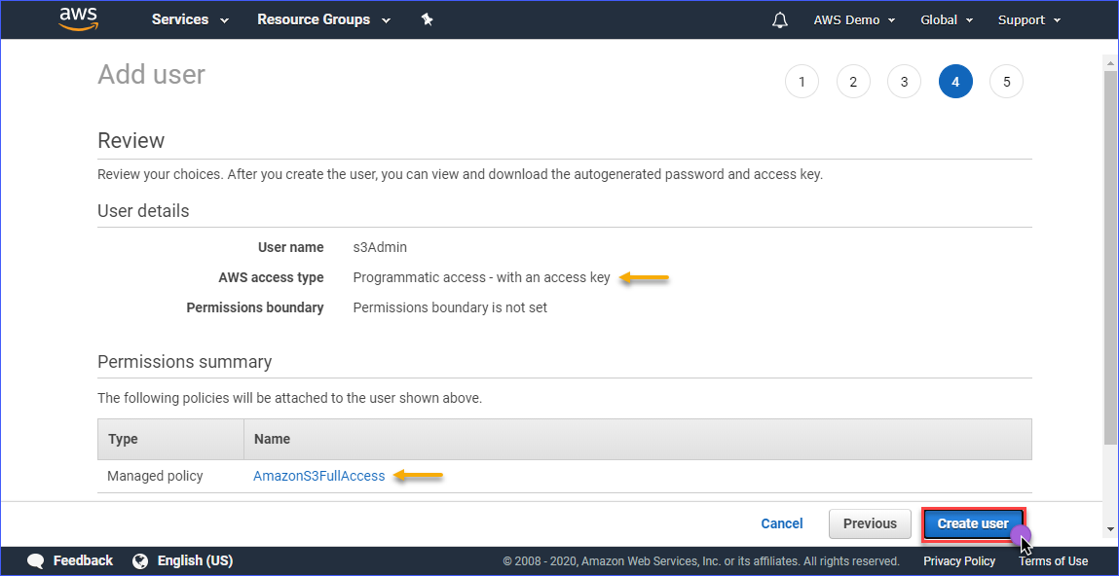Click the AWS home logo
Screen dimensions: 1119x576
pyautogui.click(x=78, y=19)
